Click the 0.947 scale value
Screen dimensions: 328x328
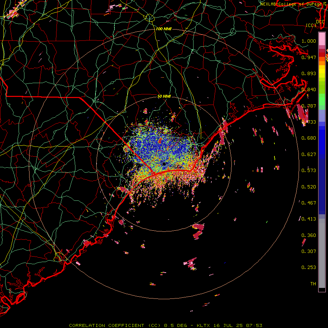pos(309,57)
